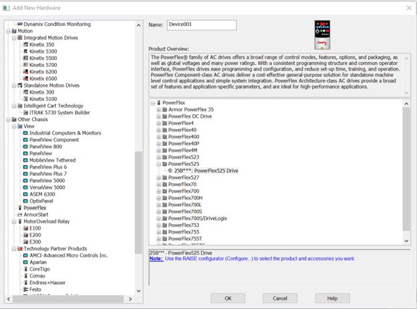Close the Add New Hardware dialog
Image resolution: width=417 pixels, height=309 pixels.
[x=409, y=8]
